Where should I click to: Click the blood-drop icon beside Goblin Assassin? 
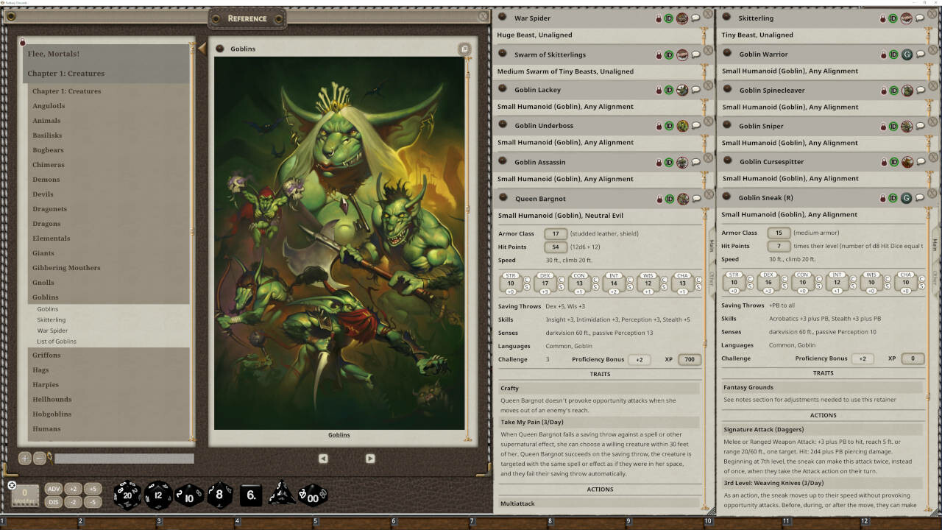click(x=659, y=161)
